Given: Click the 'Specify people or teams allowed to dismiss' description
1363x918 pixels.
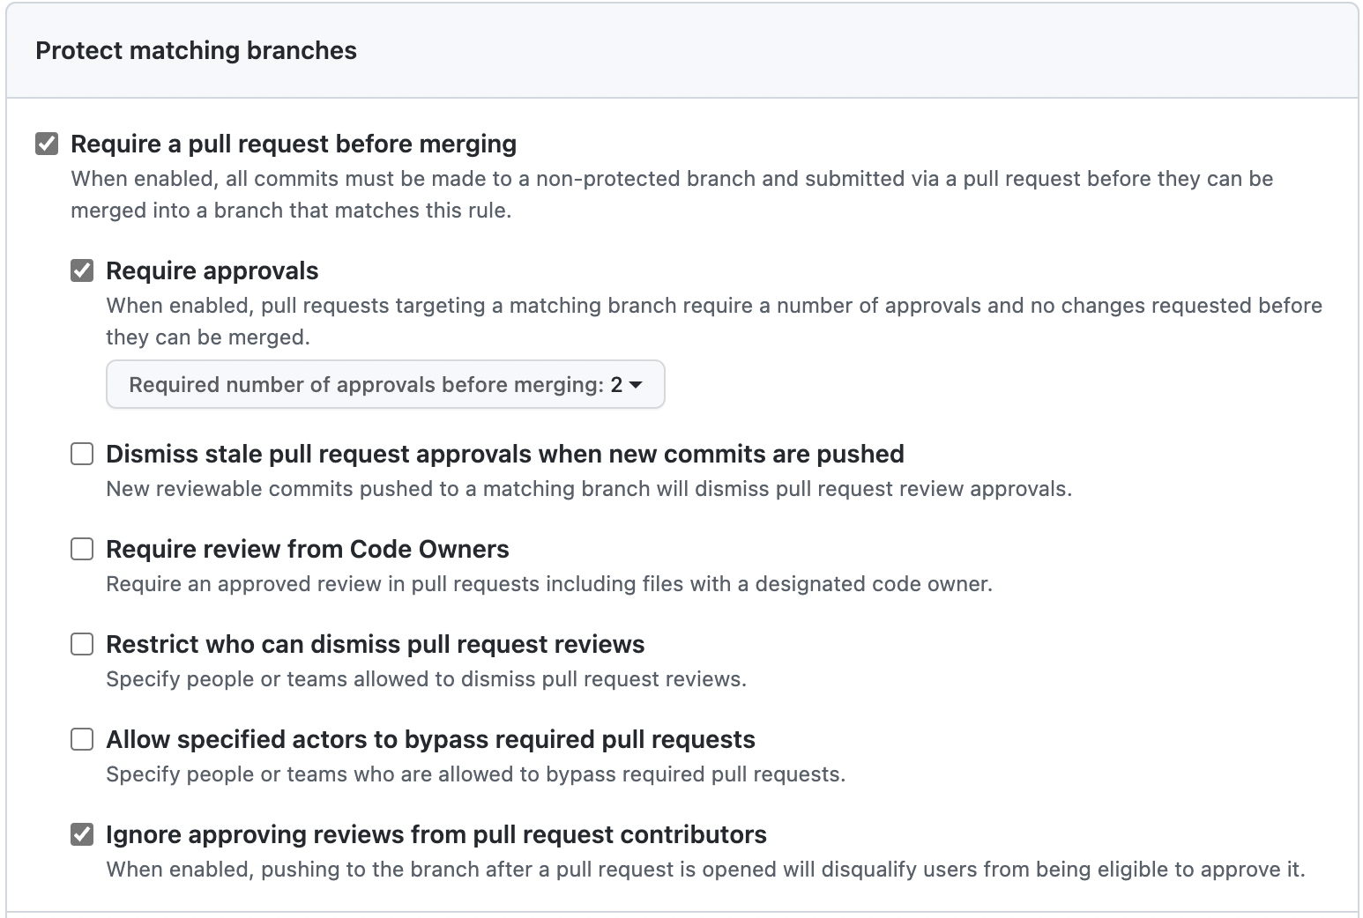Looking at the screenshot, I should [x=426, y=679].
